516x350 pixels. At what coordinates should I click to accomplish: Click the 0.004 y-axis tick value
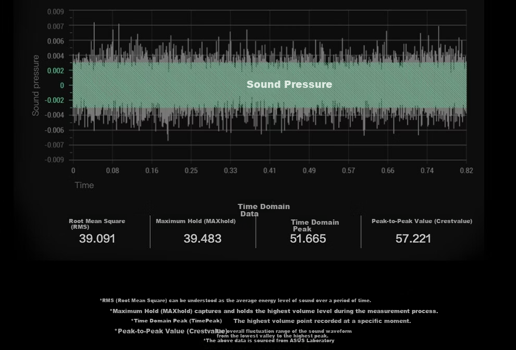[x=56, y=56]
